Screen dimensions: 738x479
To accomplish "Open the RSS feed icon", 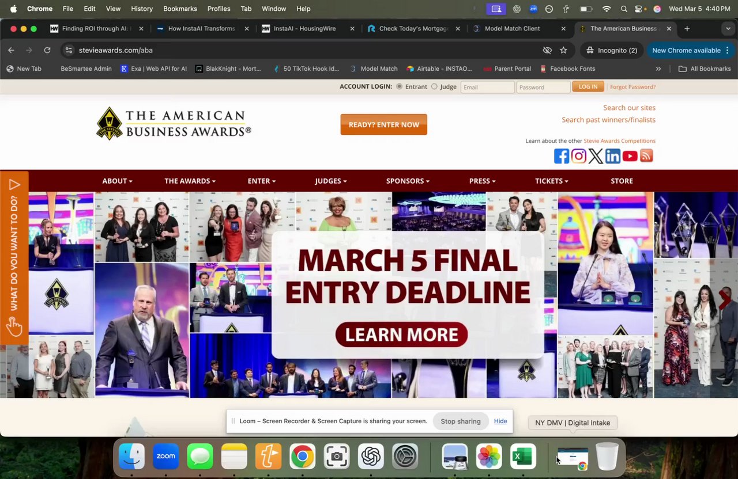I will [x=646, y=156].
